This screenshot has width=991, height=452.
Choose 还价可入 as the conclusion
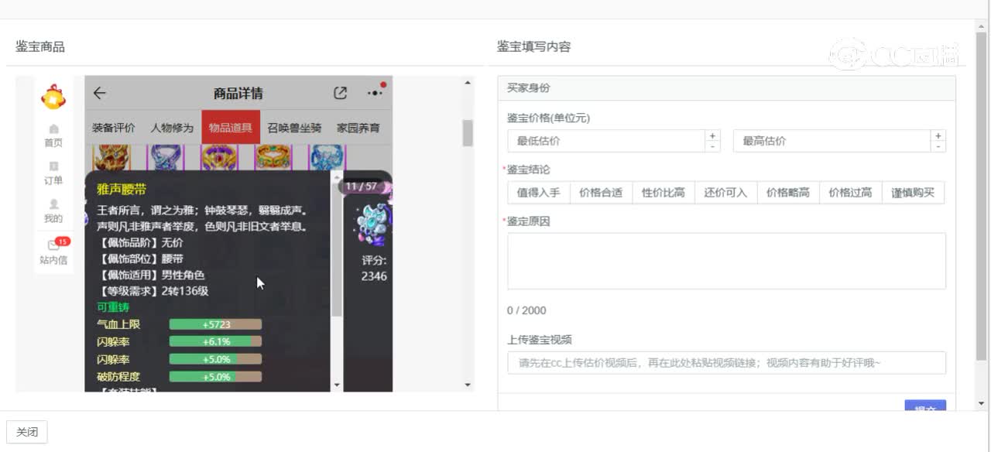(x=726, y=193)
